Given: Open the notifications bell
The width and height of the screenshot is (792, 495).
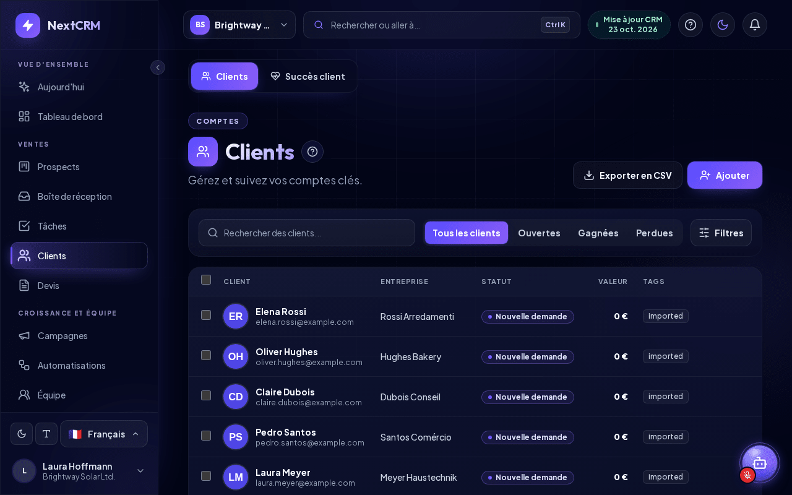Looking at the screenshot, I should 755,25.
